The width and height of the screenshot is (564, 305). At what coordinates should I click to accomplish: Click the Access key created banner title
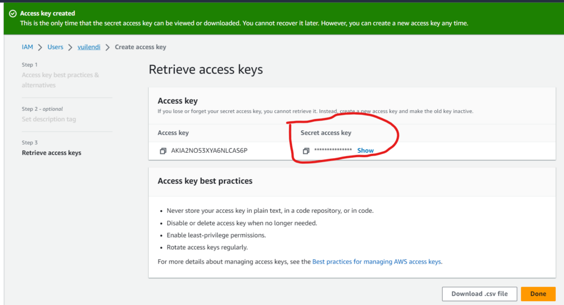pyautogui.click(x=47, y=13)
